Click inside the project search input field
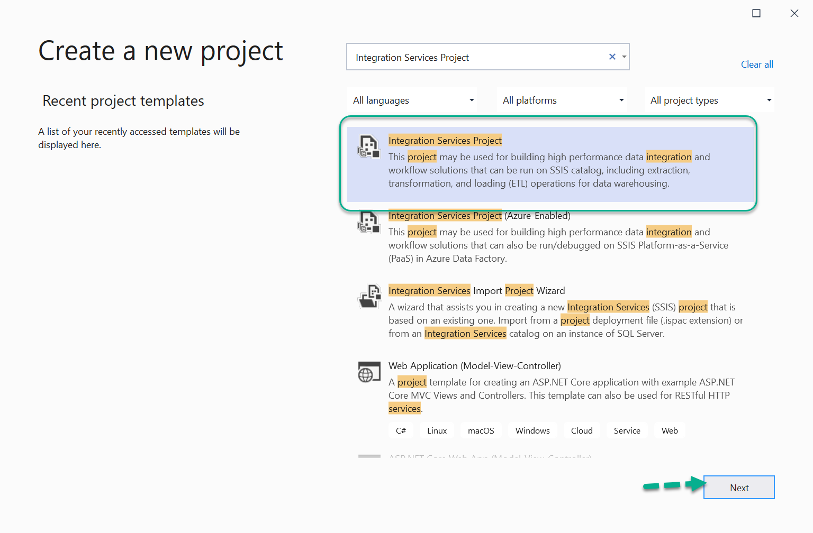 476,57
